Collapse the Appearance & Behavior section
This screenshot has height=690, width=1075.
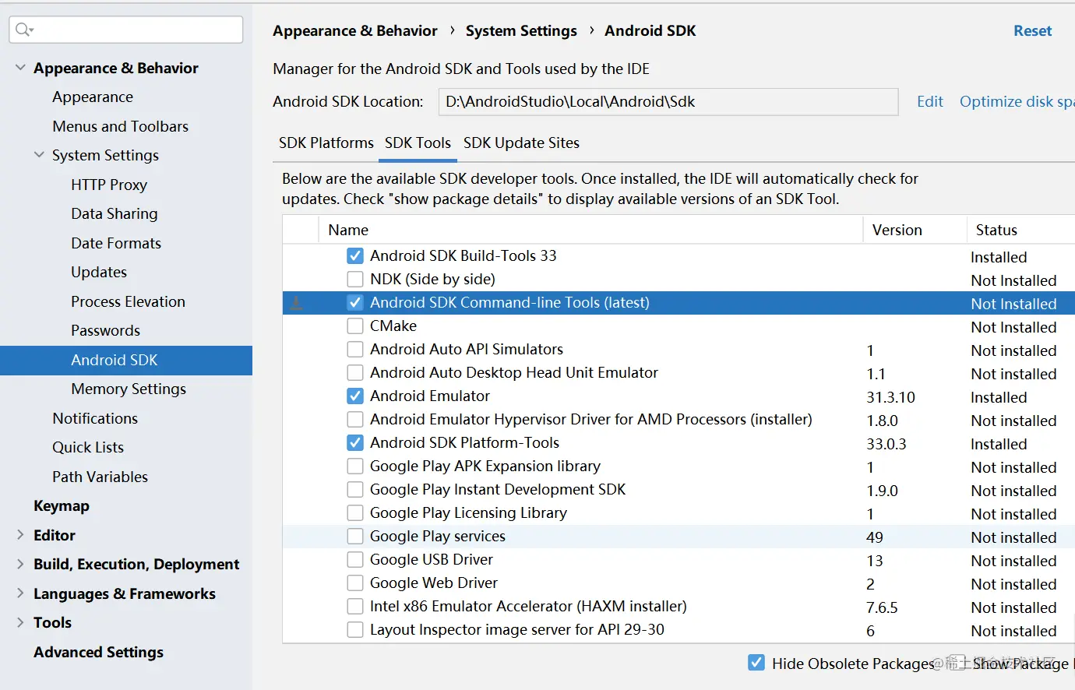tap(20, 69)
